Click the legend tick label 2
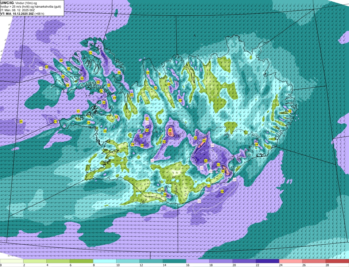This screenshot has width=349, height=267. click(24, 265)
